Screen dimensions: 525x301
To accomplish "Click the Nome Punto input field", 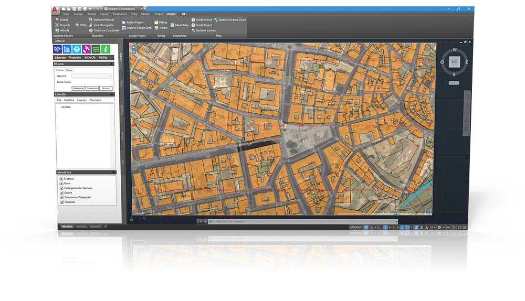I will tap(91, 82).
